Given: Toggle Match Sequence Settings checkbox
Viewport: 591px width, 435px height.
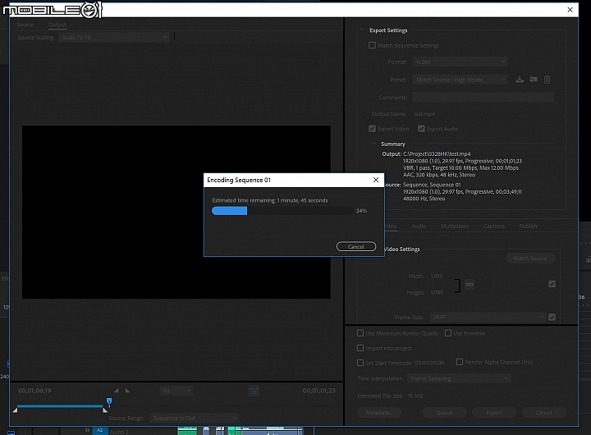Looking at the screenshot, I should 372,45.
